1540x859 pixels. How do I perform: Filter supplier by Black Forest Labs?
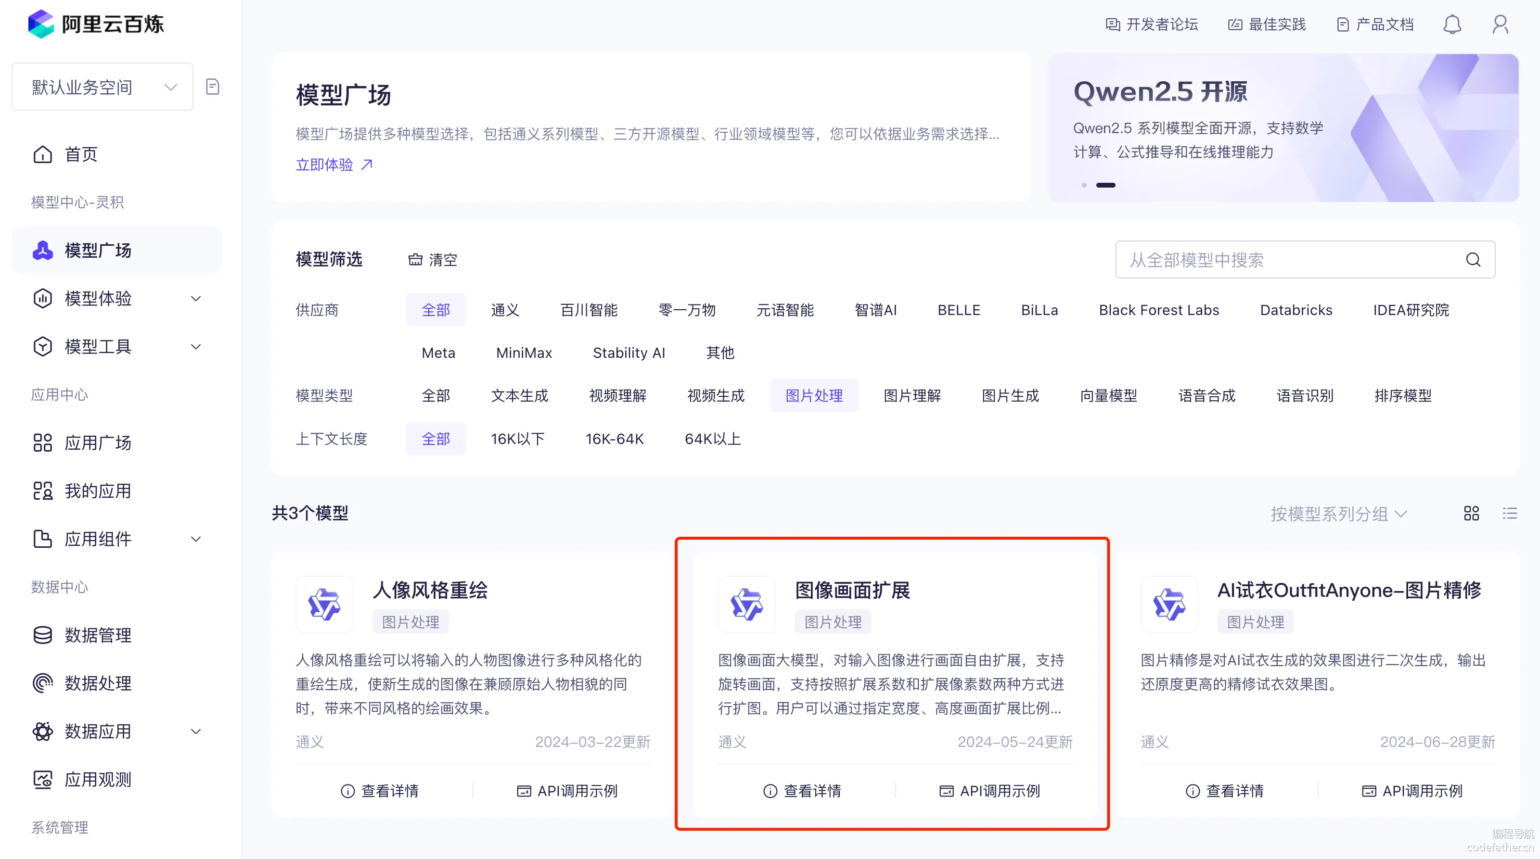tap(1159, 310)
